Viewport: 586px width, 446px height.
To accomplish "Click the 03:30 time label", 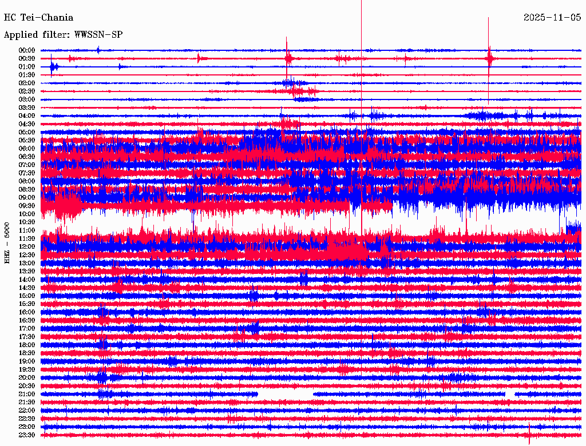I will pos(27,107).
